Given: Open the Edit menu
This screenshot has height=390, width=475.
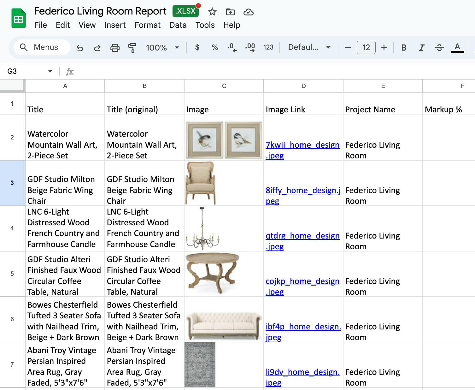Looking at the screenshot, I should [x=63, y=25].
